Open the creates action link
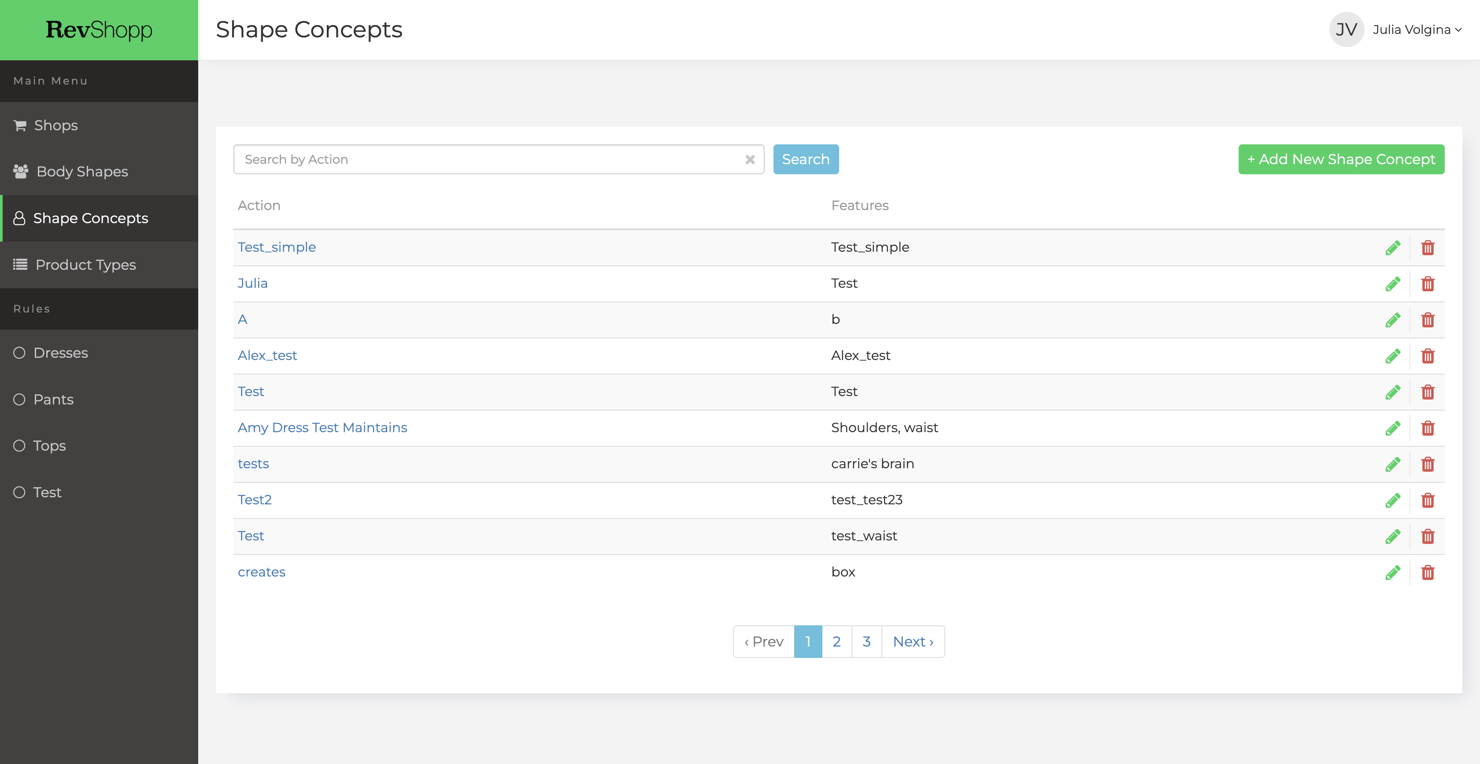Screen dimensions: 1480x764 tap(261, 572)
